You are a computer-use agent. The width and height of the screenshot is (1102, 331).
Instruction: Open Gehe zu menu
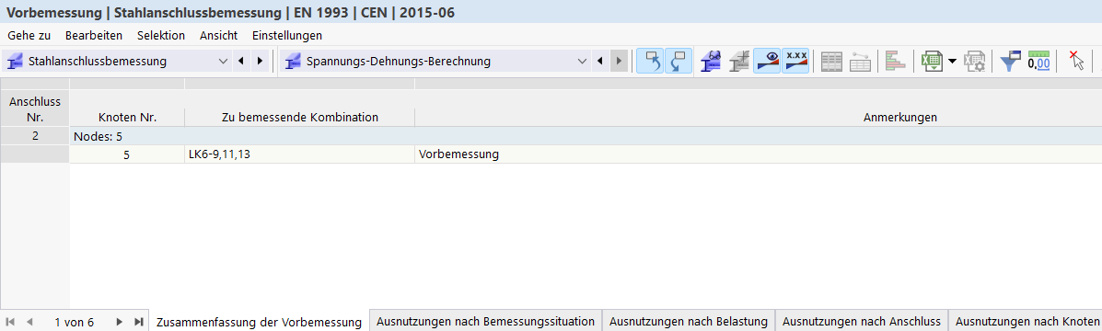(29, 35)
